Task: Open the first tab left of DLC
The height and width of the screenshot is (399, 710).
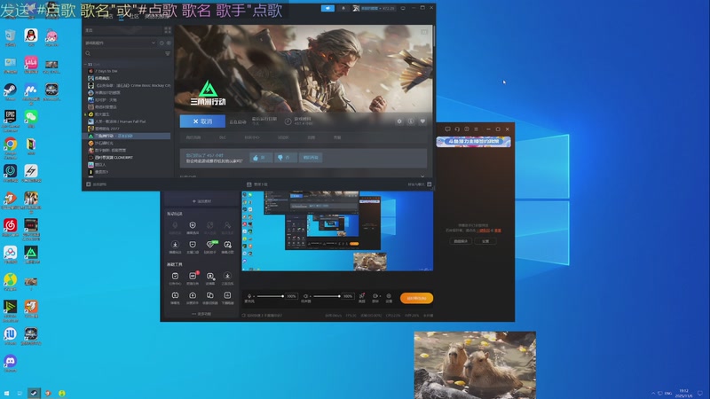Action: (193, 137)
